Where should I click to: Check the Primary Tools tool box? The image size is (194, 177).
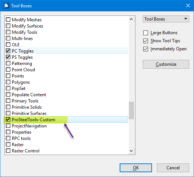[x=8, y=101]
